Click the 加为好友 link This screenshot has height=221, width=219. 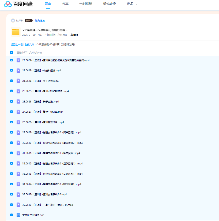40,21
